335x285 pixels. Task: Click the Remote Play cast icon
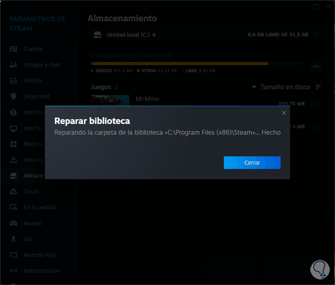[x=13, y=255]
